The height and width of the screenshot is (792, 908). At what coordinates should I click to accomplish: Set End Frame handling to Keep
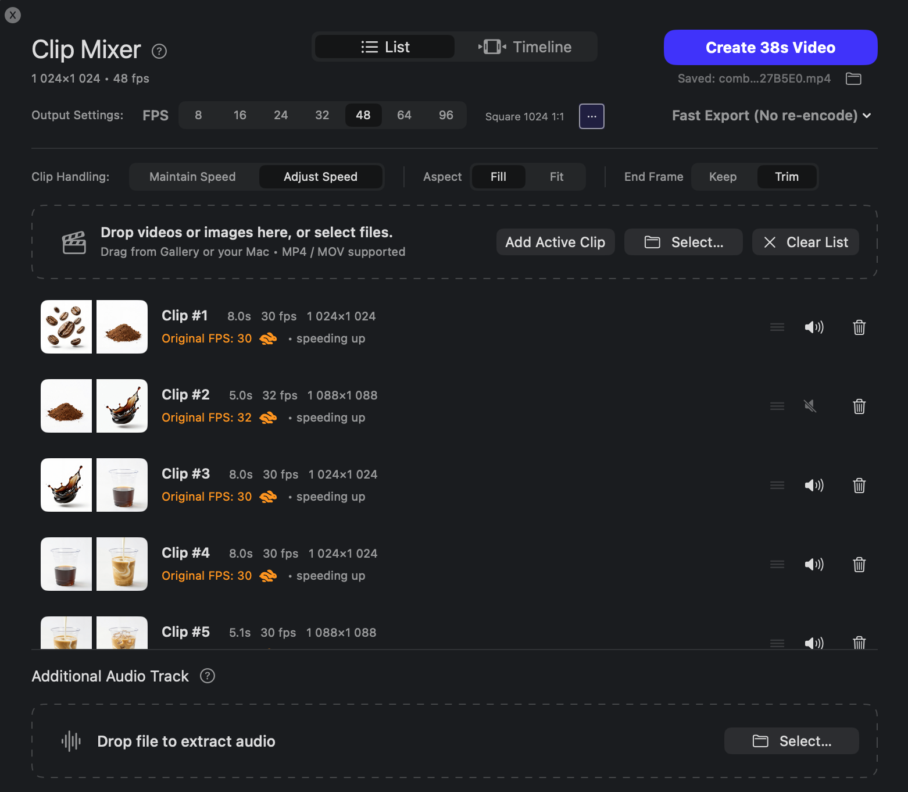722,176
